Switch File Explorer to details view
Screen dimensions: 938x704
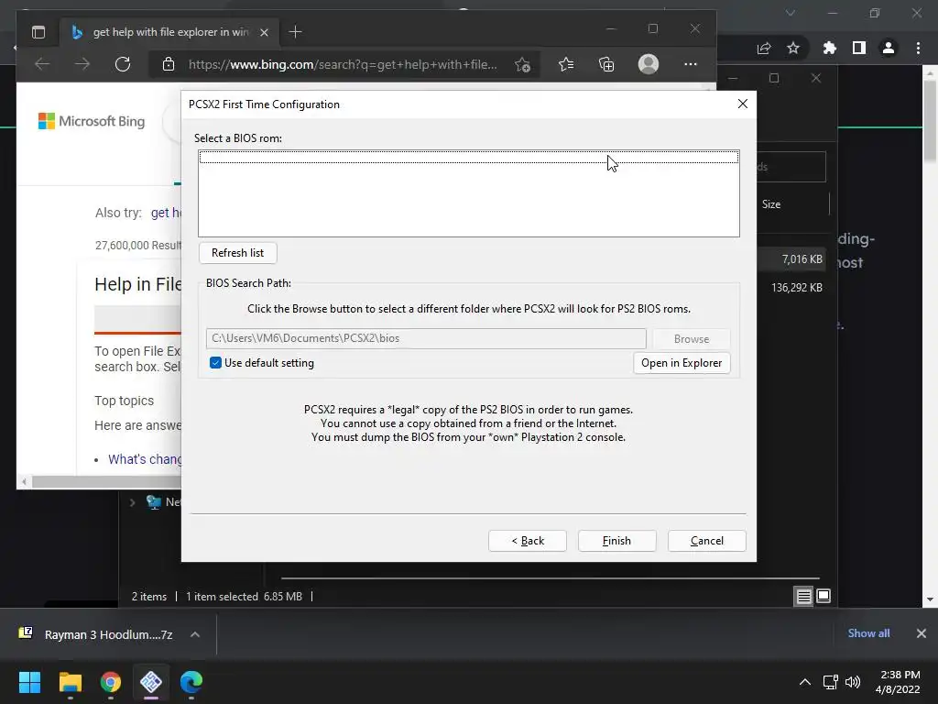tap(803, 596)
